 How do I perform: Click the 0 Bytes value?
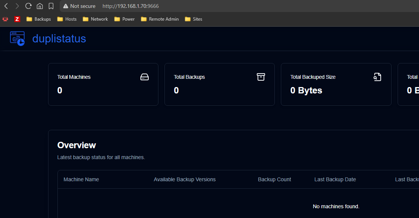point(306,90)
